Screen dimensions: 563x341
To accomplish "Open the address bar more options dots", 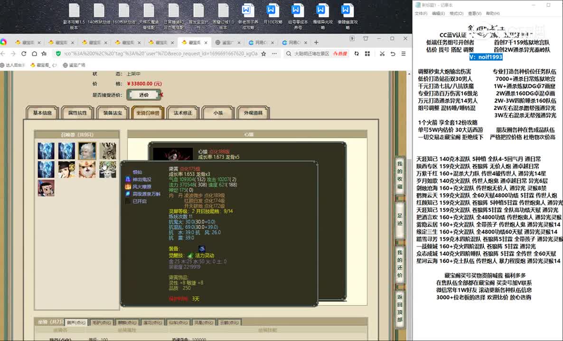I will point(274,54).
